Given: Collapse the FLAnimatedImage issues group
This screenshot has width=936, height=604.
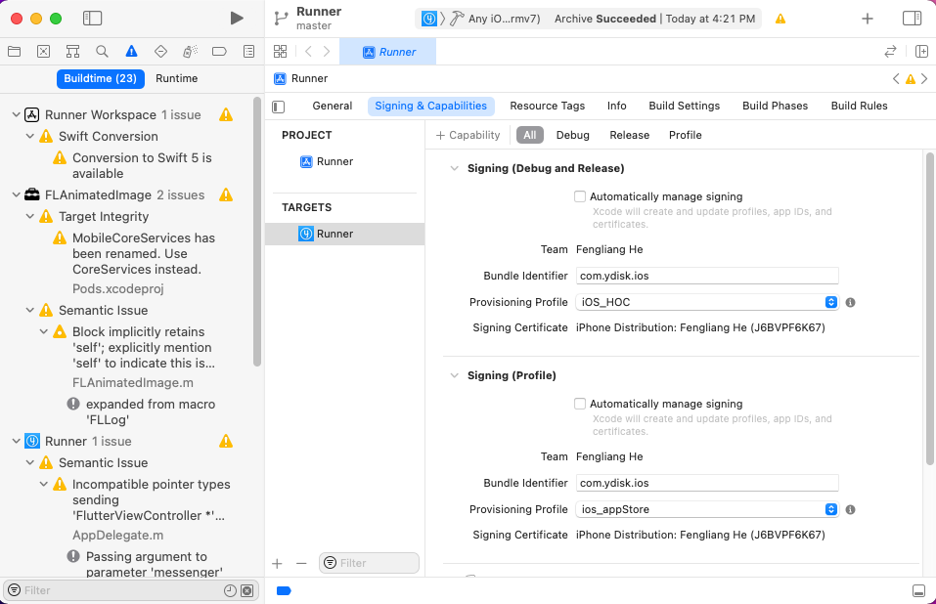Looking at the screenshot, I should point(16,194).
